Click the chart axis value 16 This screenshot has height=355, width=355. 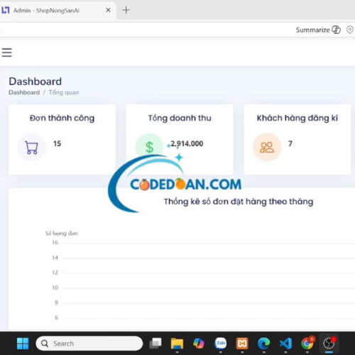pos(55,242)
